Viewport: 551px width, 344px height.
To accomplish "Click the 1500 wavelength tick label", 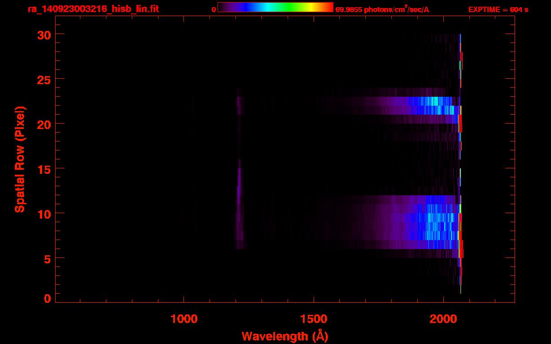I will (314, 319).
